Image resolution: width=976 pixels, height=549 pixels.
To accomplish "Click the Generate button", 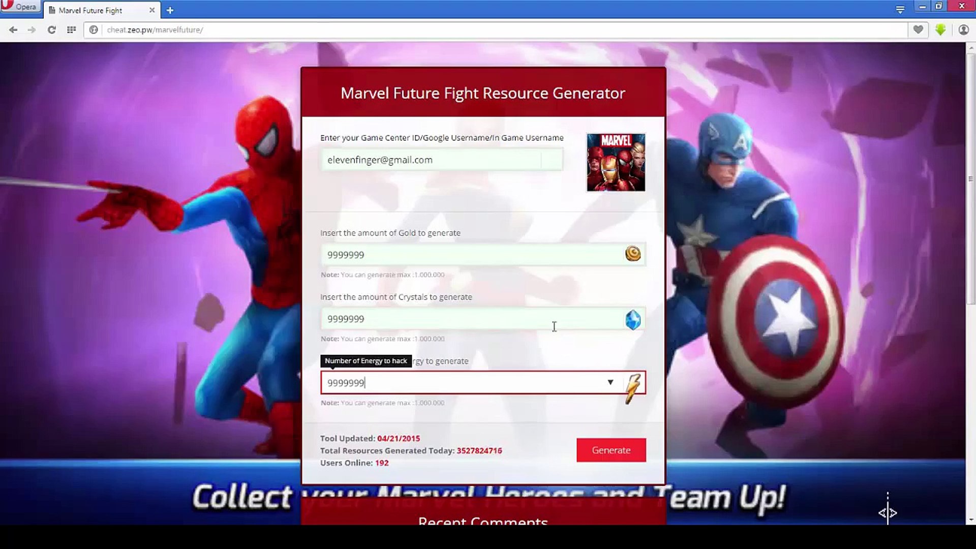I will [x=611, y=450].
